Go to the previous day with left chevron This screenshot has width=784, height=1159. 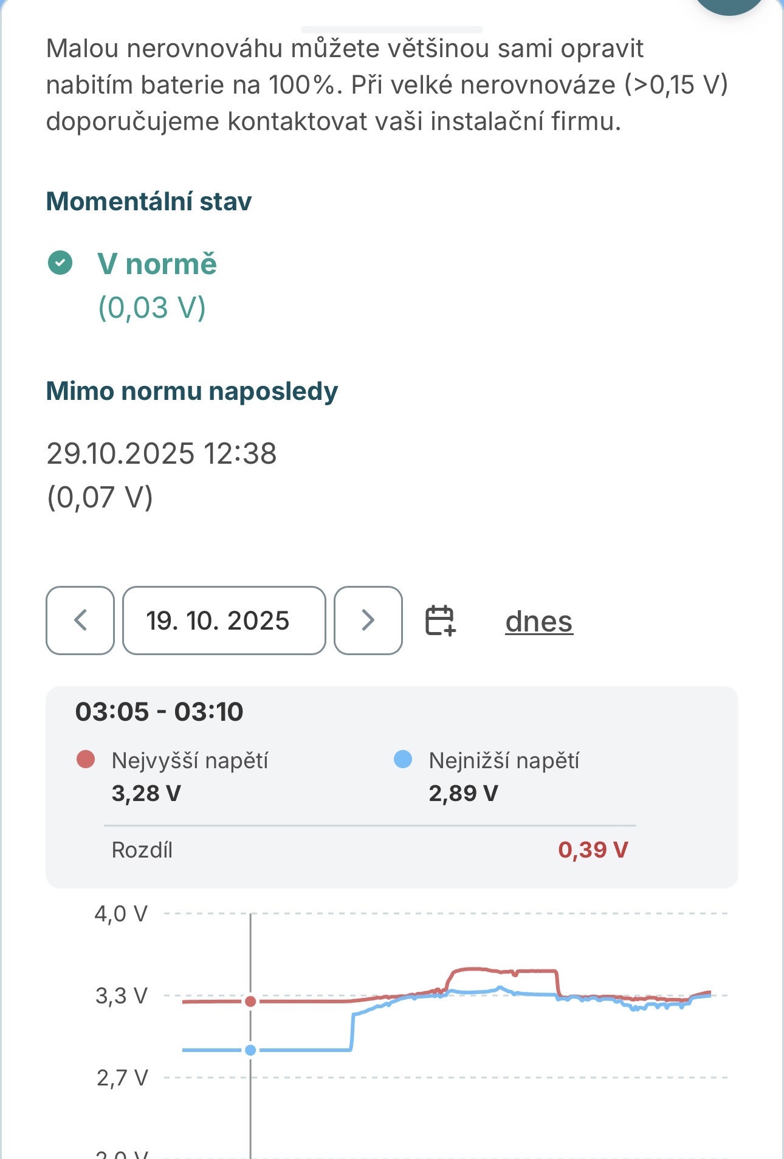[80, 621]
